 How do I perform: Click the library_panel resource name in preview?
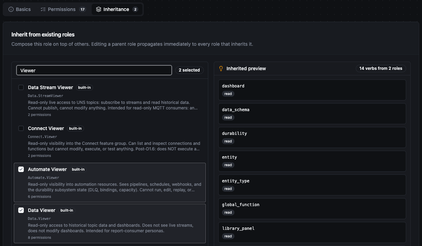(x=238, y=228)
